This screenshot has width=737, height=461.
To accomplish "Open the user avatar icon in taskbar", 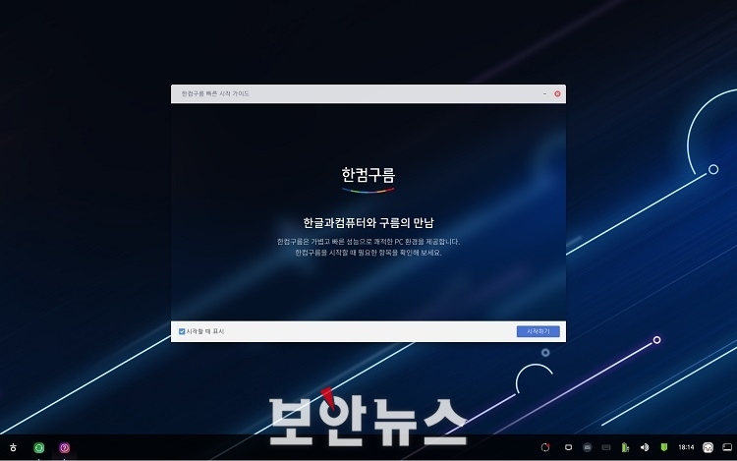I will [708, 447].
